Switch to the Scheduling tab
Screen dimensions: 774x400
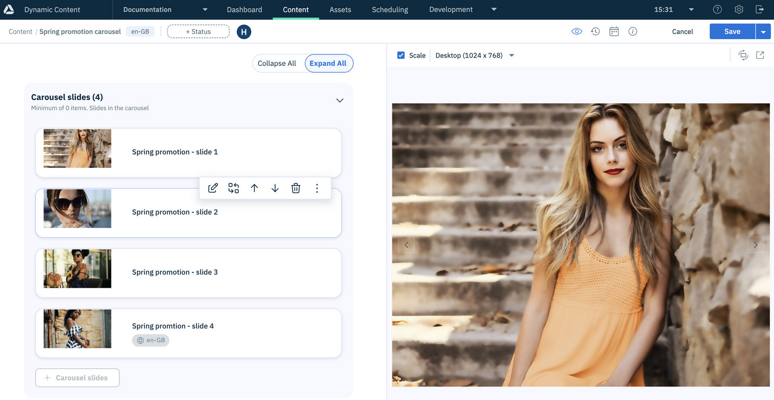(390, 9)
